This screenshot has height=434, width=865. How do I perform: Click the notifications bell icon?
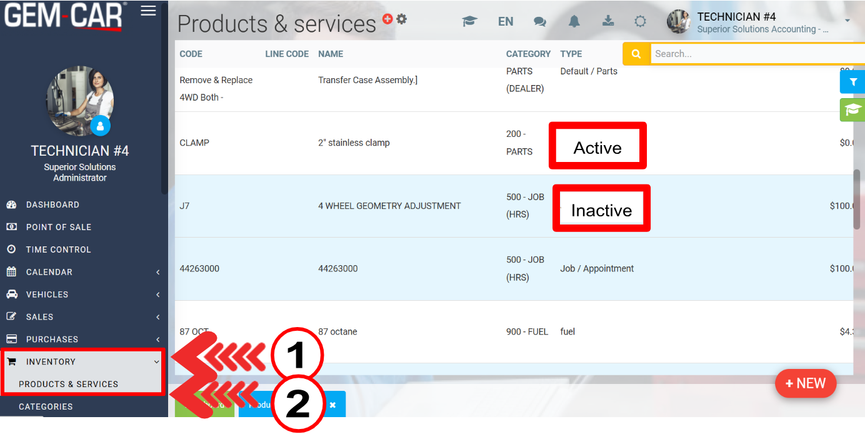[574, 21]
